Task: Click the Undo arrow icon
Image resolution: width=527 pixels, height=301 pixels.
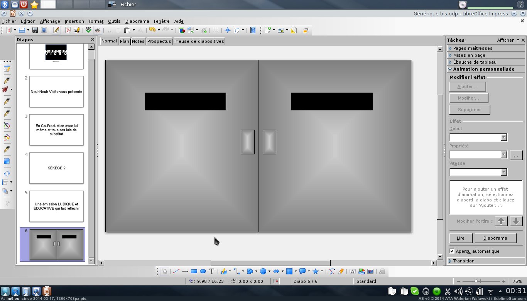Action: (152, 30)
